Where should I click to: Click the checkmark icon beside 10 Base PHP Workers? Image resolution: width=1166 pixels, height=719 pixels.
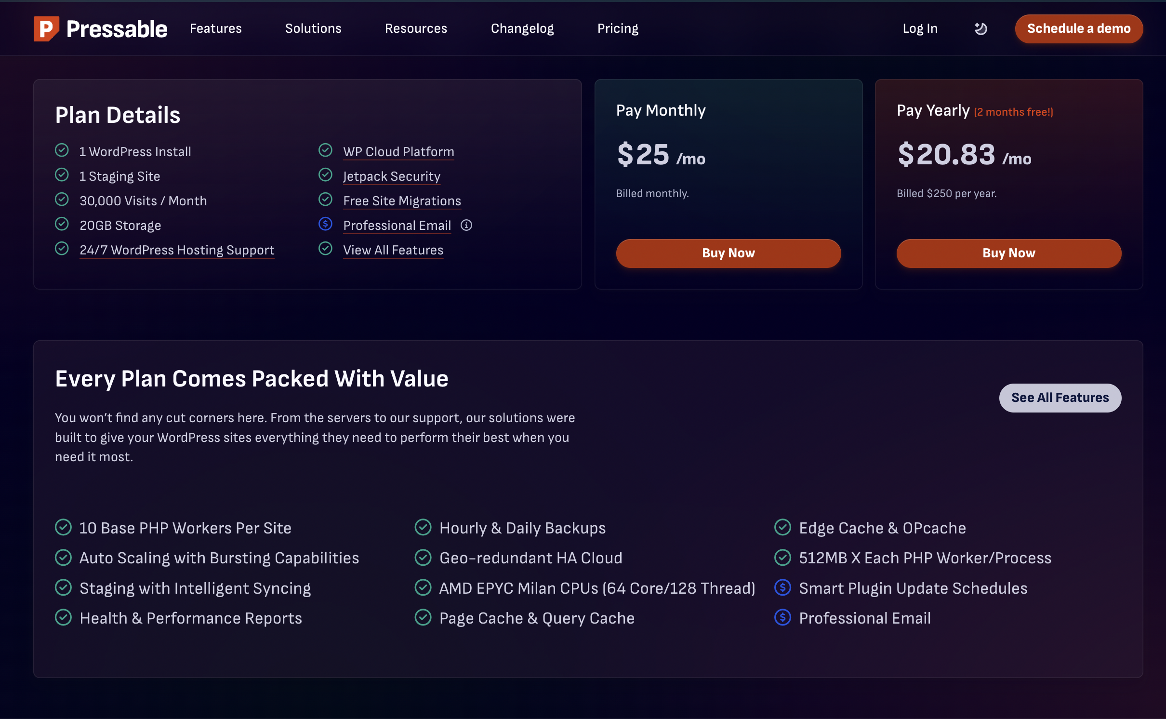(x=63, y=527)
